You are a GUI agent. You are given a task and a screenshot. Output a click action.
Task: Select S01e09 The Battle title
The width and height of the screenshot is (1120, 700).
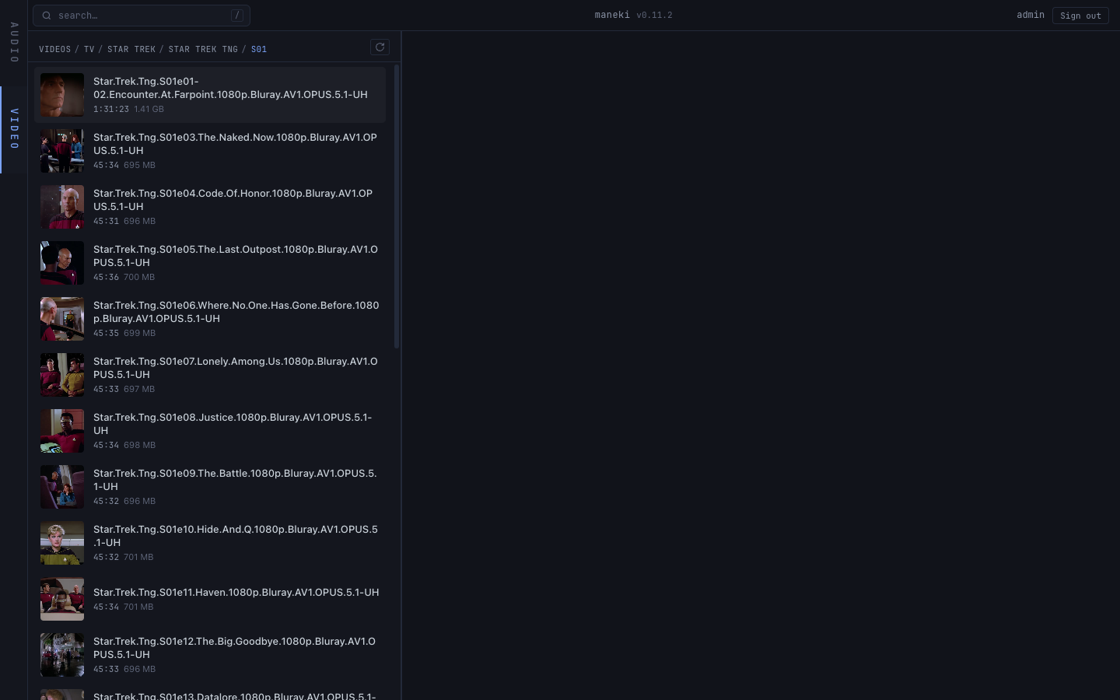(x=235, y=480)
